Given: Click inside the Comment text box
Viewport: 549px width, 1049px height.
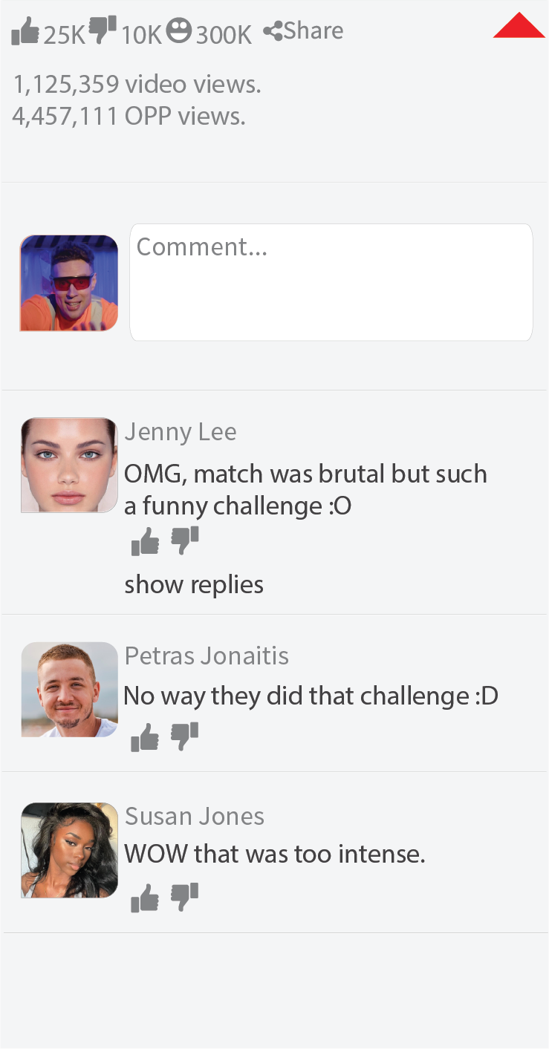Looking at the screenshot, I should (x=331, y=282).
